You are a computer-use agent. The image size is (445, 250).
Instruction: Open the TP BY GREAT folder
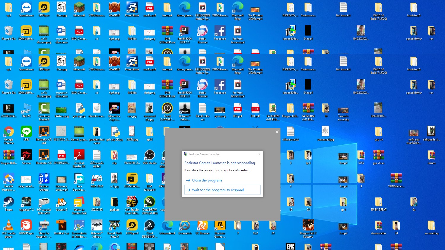coord(379,204)
